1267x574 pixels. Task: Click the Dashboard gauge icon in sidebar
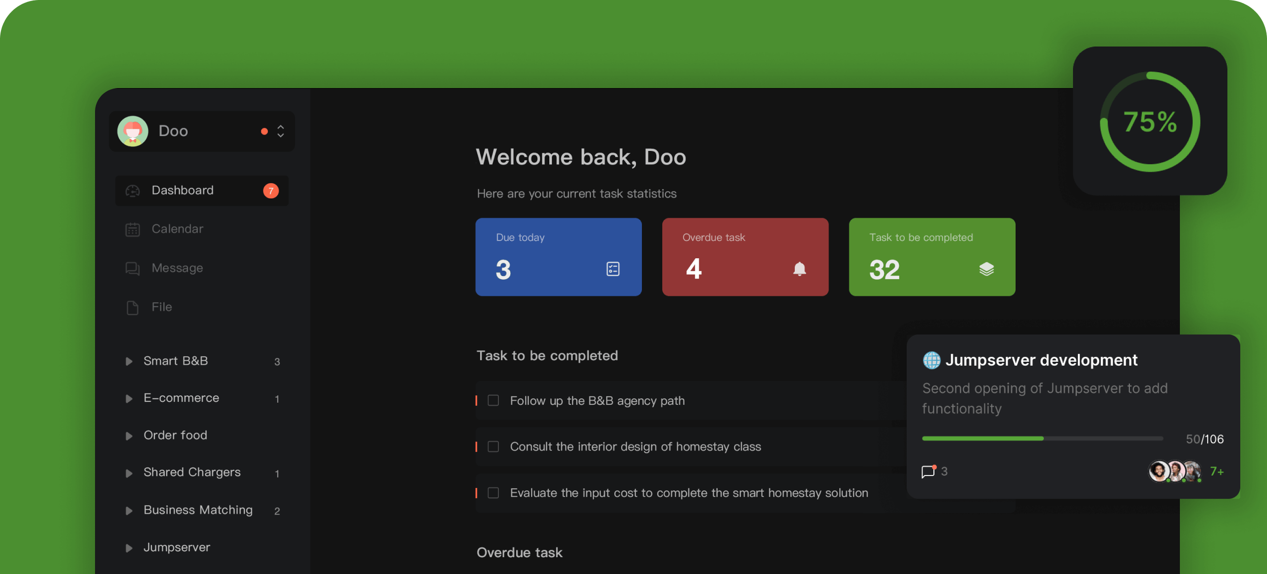point(133,191)
